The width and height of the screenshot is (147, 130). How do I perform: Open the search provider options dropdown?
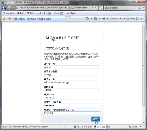point(144,8)
